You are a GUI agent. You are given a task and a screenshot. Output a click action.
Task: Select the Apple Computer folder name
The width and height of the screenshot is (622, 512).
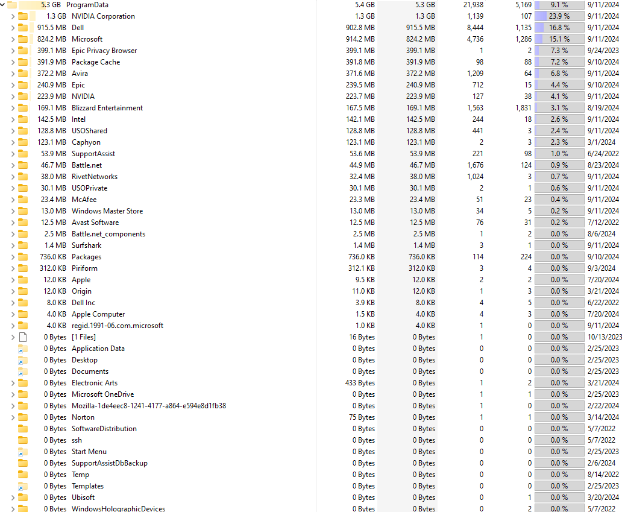98,314
